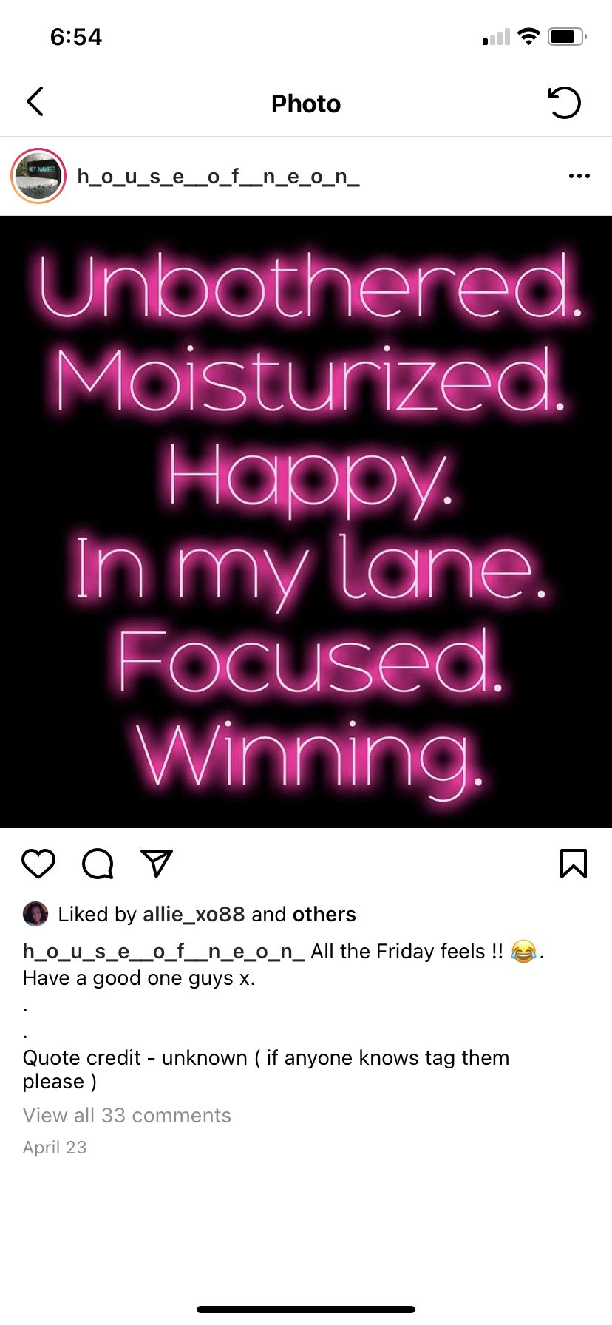The height and width of the screenshot is (1325, 612).
Task: Like the post with the heart icon
Action: tap(38, 864)
